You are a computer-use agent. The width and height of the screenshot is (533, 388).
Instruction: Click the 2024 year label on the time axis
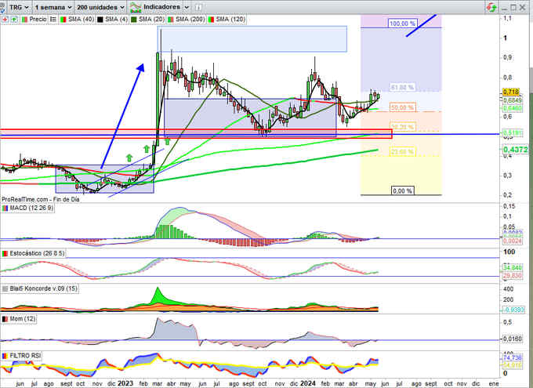point(308,383)
